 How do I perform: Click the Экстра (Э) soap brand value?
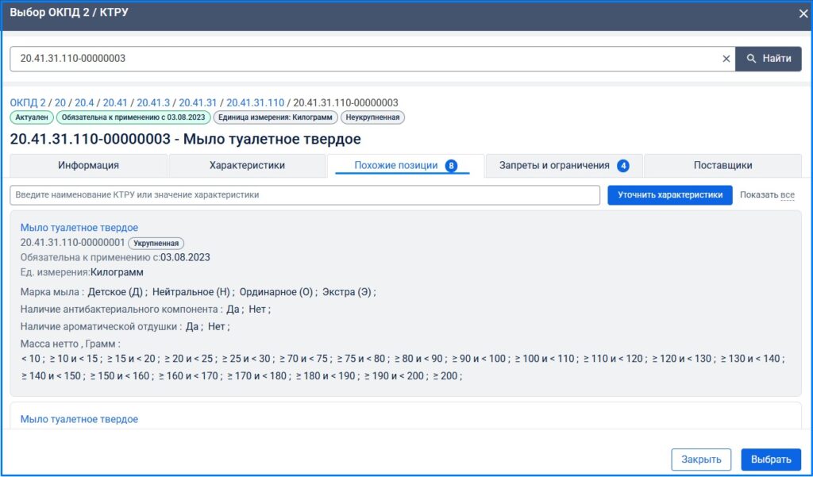[x=346, y=292]
